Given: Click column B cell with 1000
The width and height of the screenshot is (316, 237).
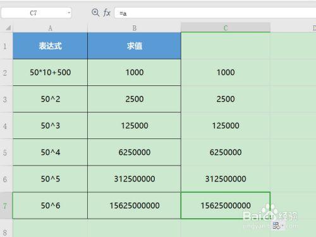Looking at the screenshot, I should click(134, 73).
